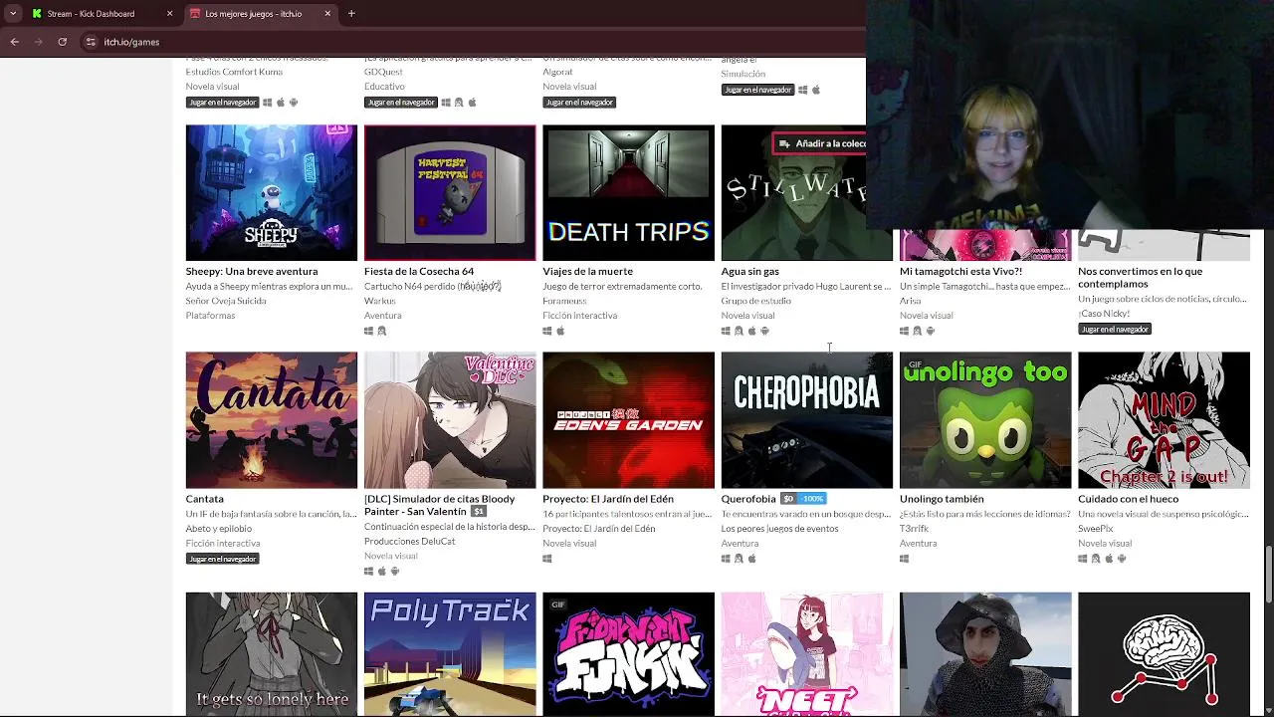Click Linux icon under Agua sin gas
The image size is (1274, 717).
[x=739, y=331]
